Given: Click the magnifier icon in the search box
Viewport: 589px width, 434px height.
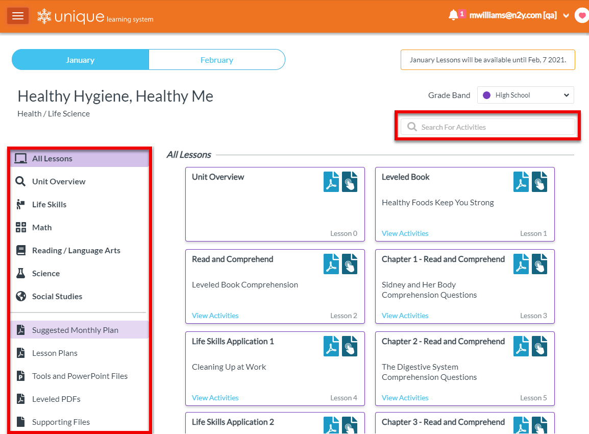Looking at the screenshot, I should coord(412,127).
